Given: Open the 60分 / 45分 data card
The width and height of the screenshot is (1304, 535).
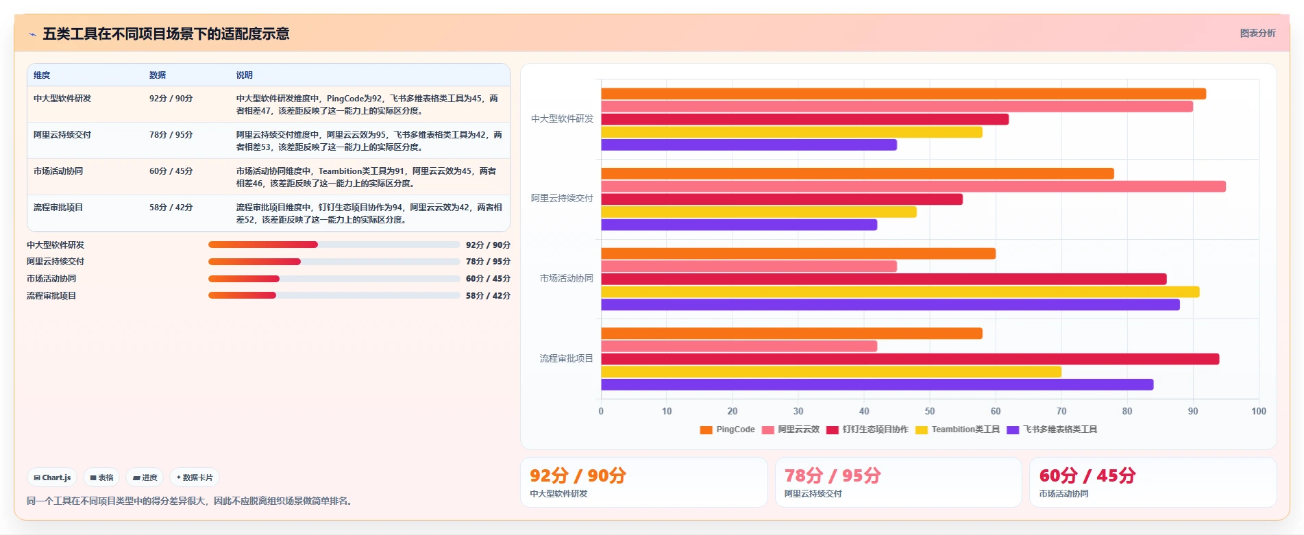Looking at the screenshot, I should (1153, 482).
